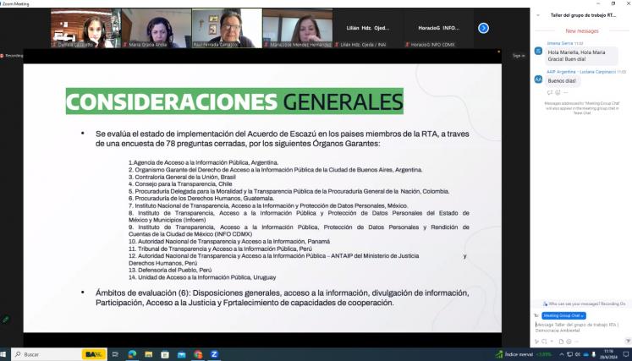Open more actions on Buenos dias message

(565, 92)
